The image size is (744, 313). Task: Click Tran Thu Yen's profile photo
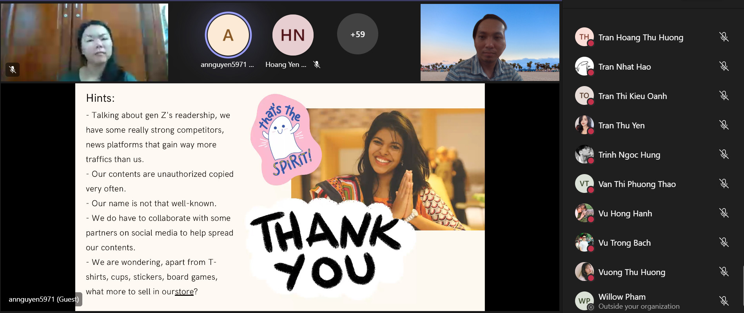click(x=584, y=125)
